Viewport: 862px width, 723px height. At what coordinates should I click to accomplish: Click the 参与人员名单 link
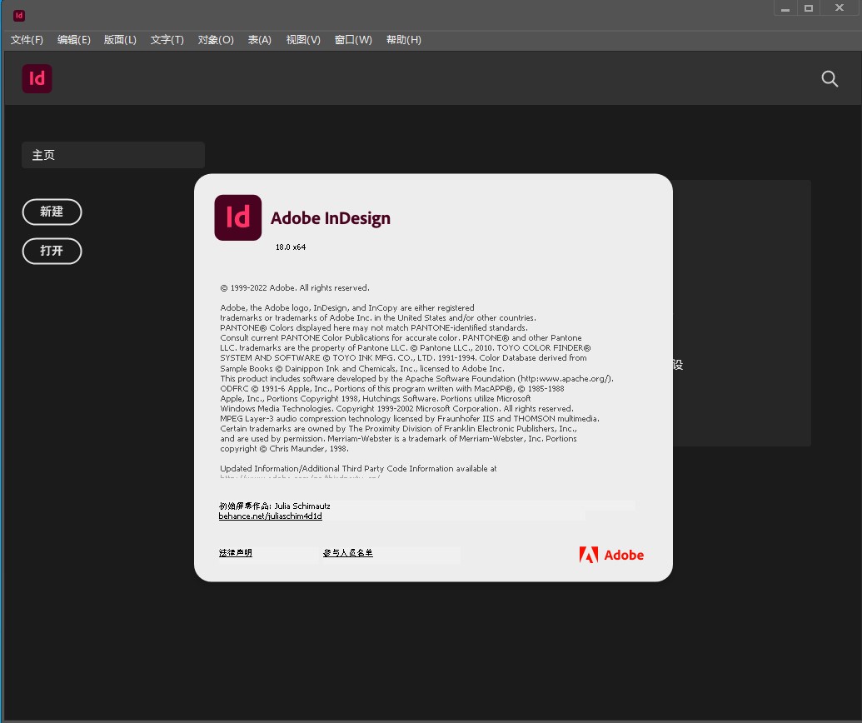347,552
